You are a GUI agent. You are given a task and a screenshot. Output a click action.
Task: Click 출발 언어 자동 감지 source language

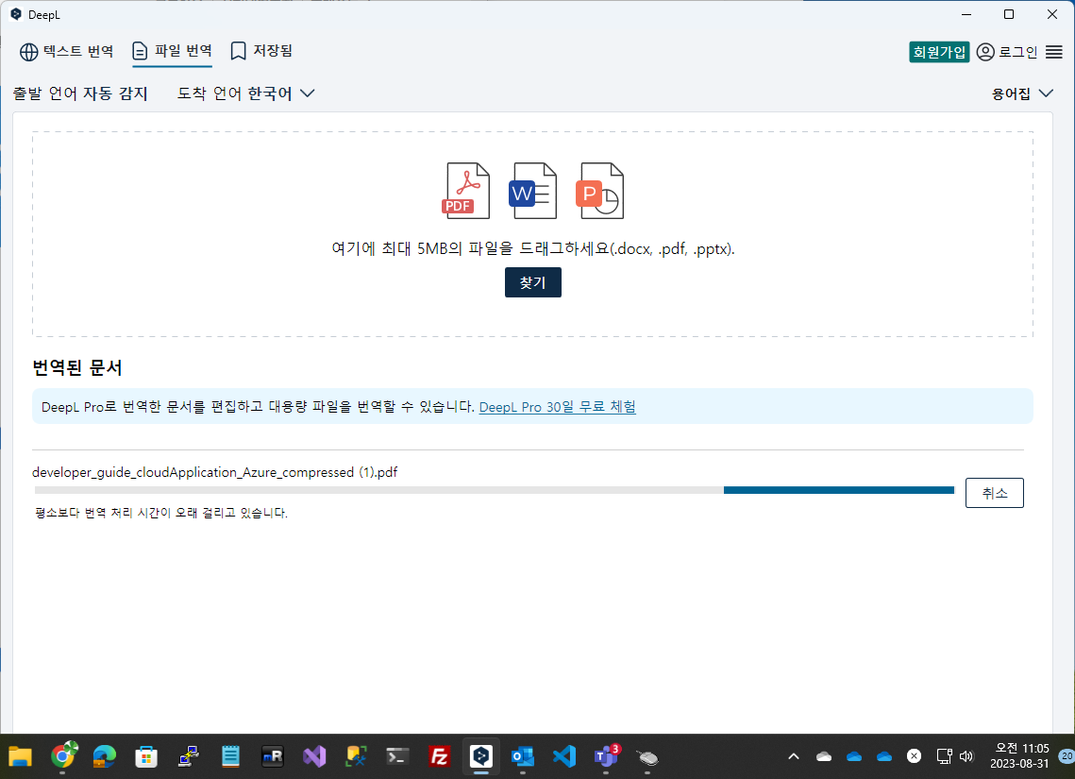tap(80, 93)
